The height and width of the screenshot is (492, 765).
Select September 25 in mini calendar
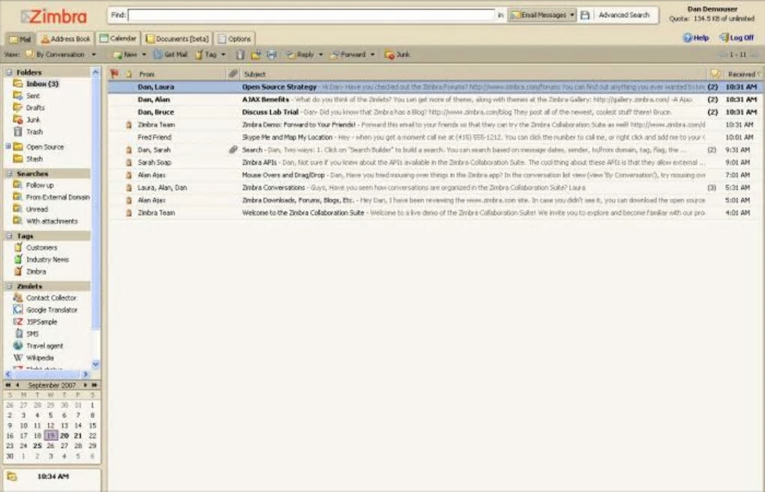coord(37,445)
